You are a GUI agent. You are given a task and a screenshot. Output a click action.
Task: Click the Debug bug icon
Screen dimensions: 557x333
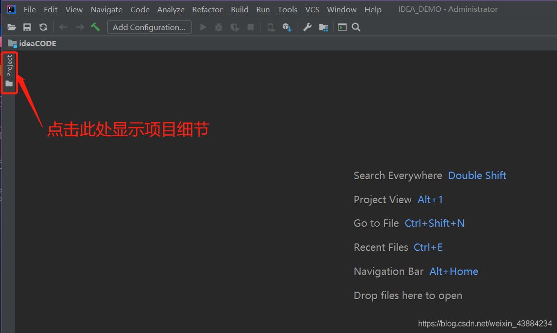tap(219, 28)
